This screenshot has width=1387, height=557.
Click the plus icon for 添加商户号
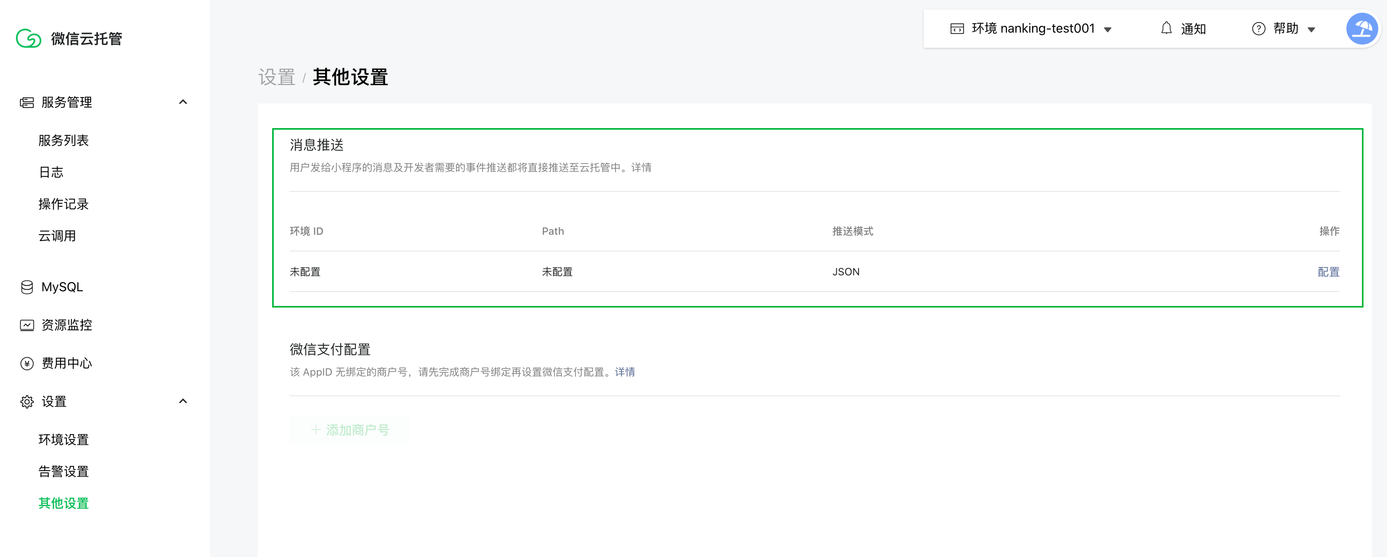(316, 429)
